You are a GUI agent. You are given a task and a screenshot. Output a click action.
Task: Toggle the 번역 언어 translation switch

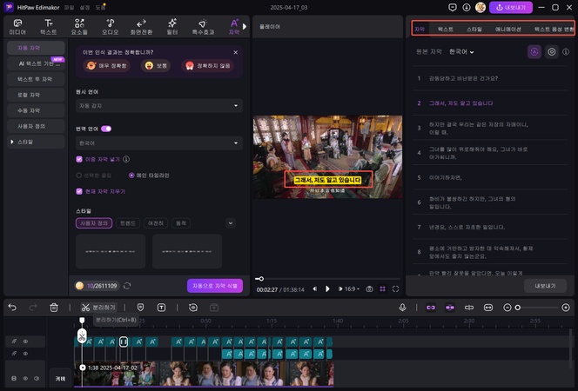click(106, 128)
